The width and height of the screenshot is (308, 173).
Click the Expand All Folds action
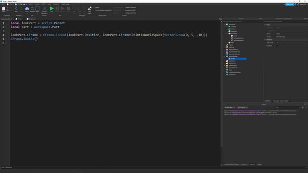tap(130, 10)
